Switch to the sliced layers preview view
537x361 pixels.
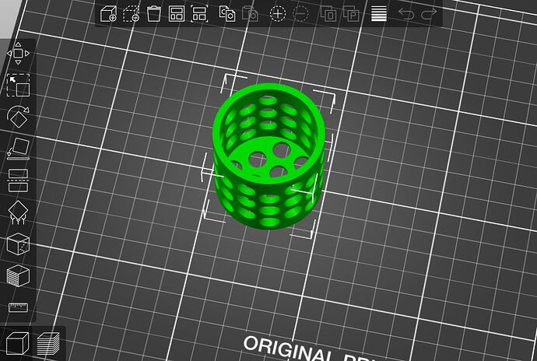pyautogui.click(x=48, y=344)
